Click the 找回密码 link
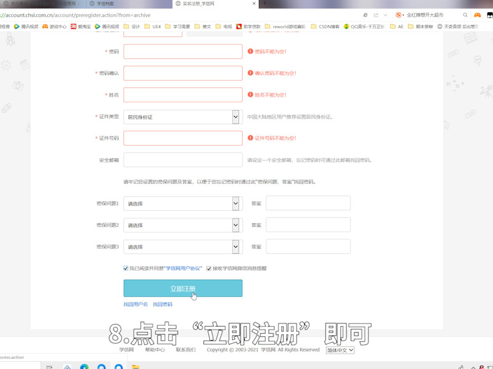493x369 pixels. 165,304
